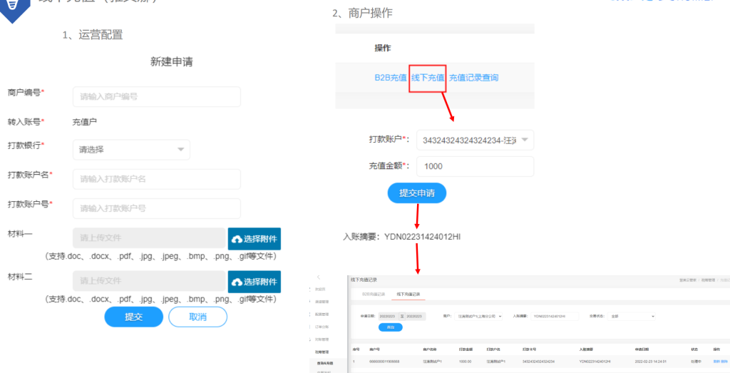Switch to the B2B充值记录 tab

(373, 294)
